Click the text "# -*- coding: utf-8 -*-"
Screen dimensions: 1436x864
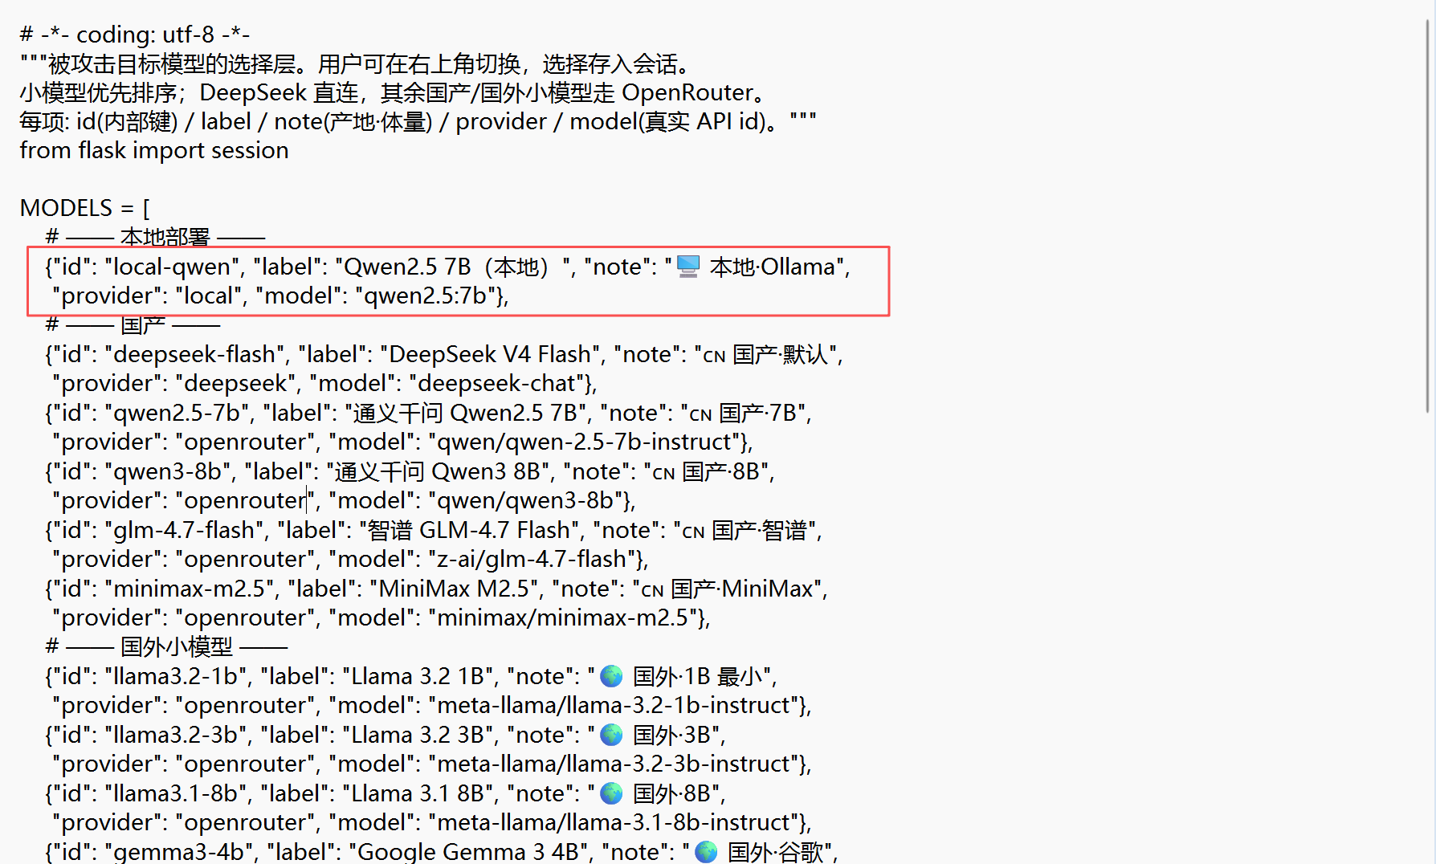point(135,35)
